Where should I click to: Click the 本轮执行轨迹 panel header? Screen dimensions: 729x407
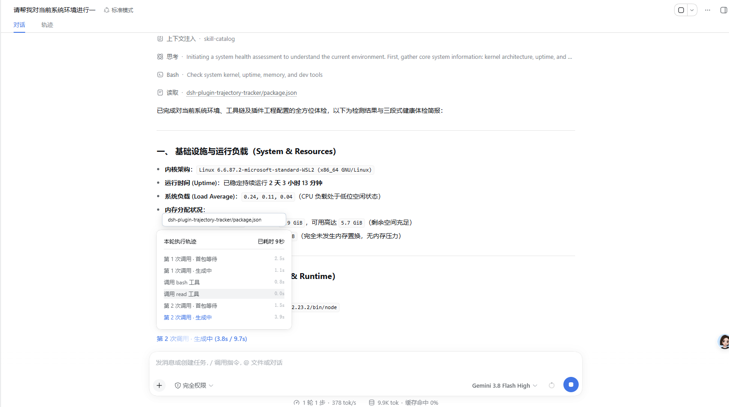pos(180,241)
